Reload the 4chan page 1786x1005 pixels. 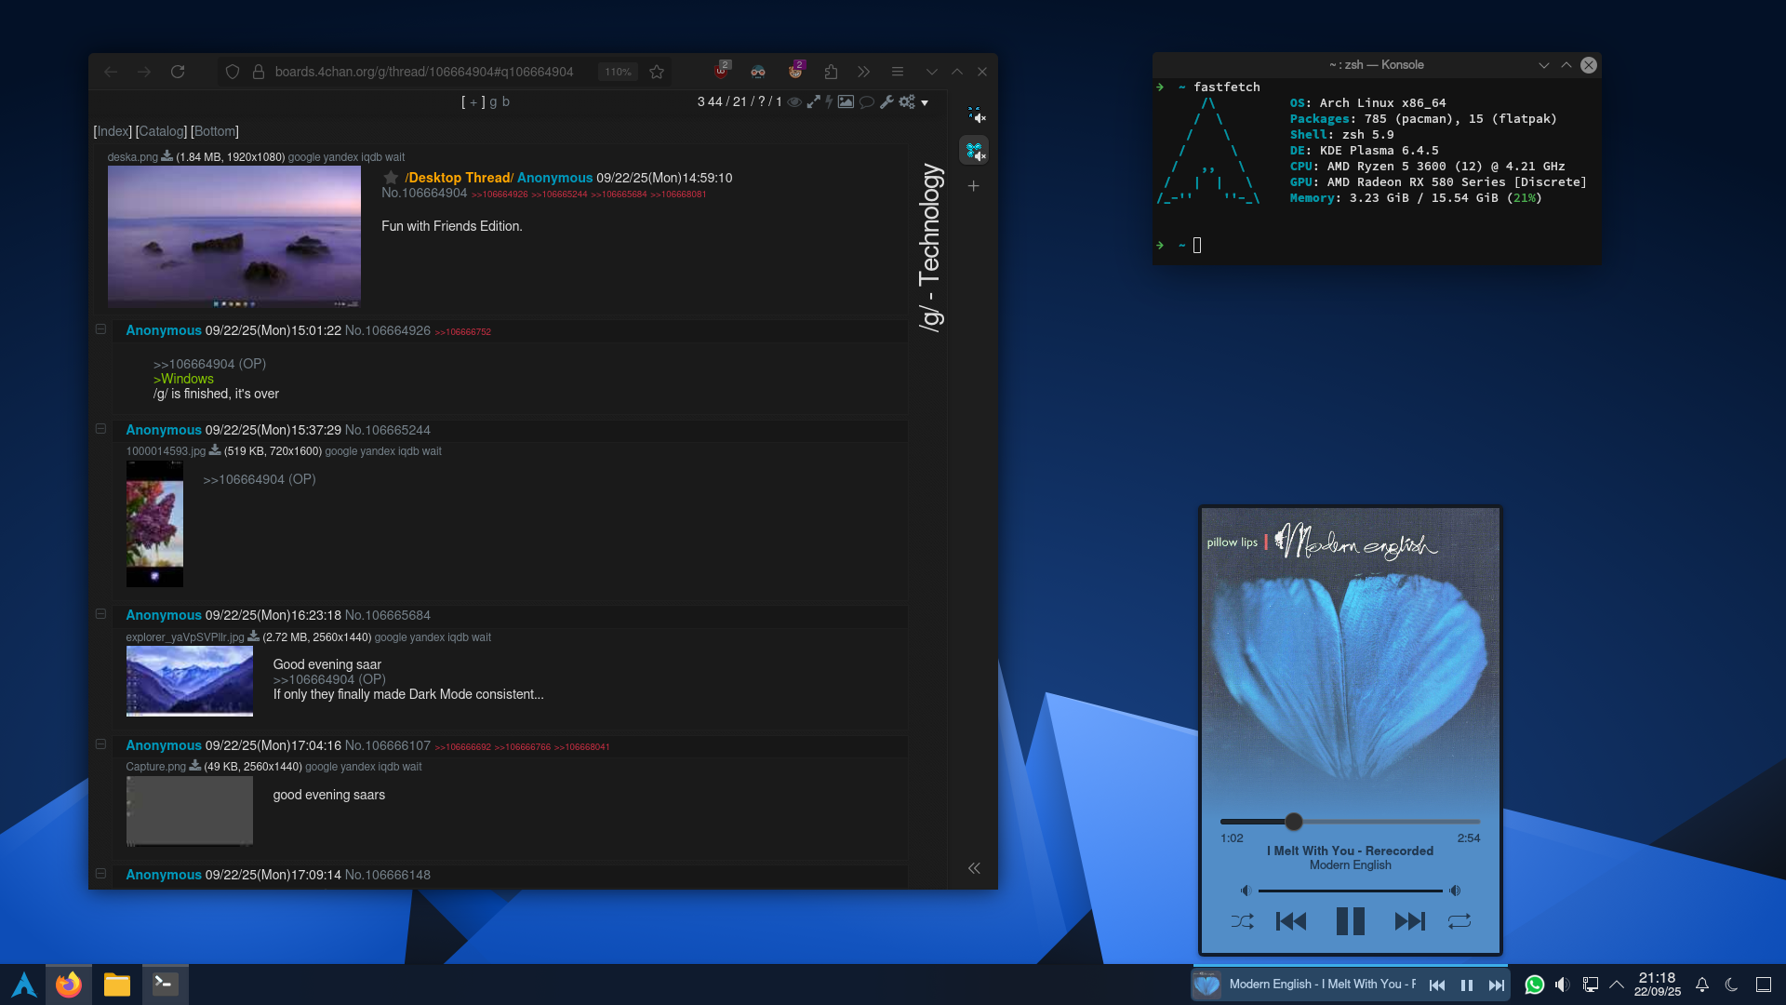coord(178,72)
